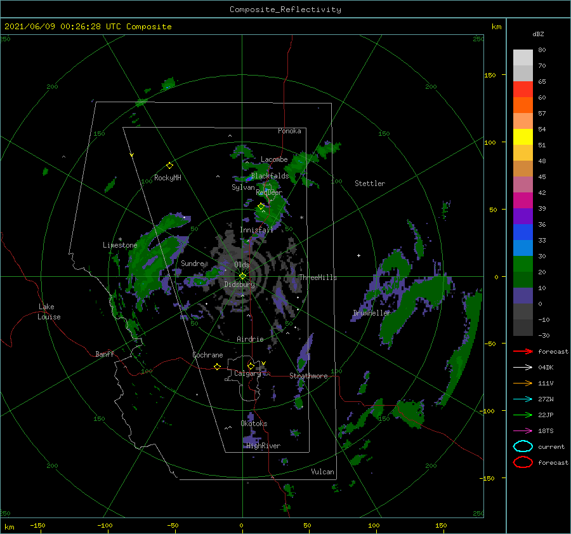Viewport: 571px width, 534px height.
Task: Click the Calgary city label
Action: tap(247, 373)
